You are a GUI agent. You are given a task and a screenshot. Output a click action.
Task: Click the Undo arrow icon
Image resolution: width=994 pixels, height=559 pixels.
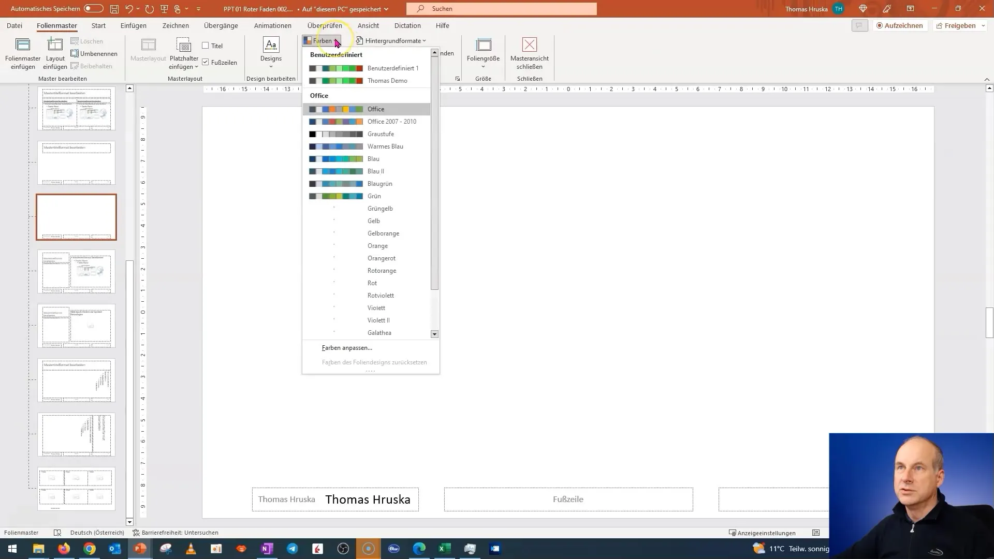pos(129,9)
